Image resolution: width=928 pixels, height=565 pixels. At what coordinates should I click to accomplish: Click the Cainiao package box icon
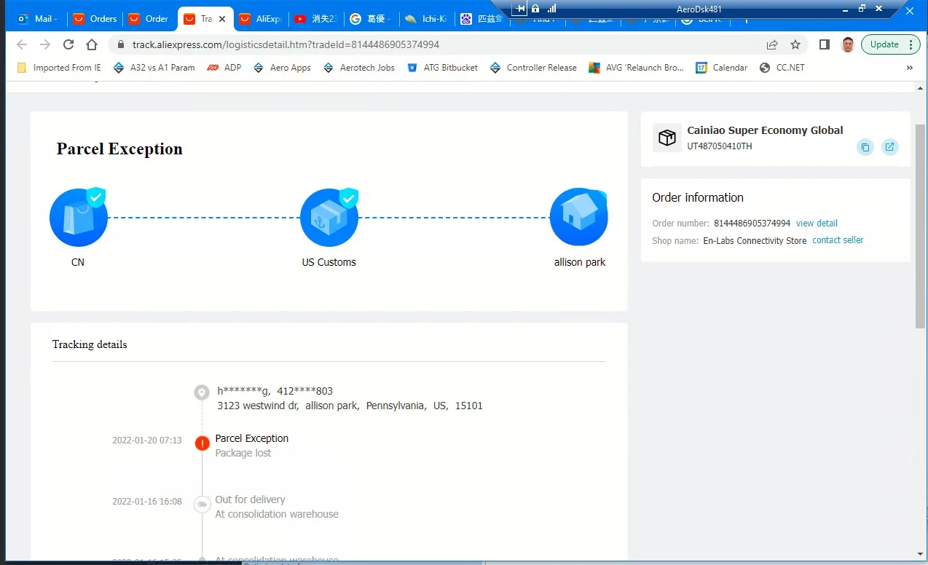[x=666, y=138]
